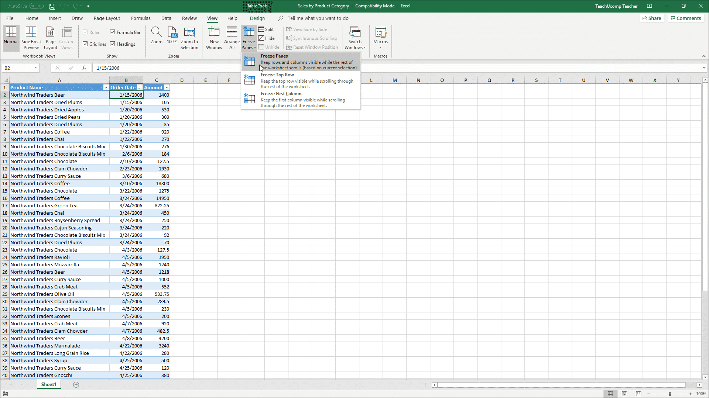Collapse the ribbon with the chevron
The image size is (709, 398).
click(703, 56)
